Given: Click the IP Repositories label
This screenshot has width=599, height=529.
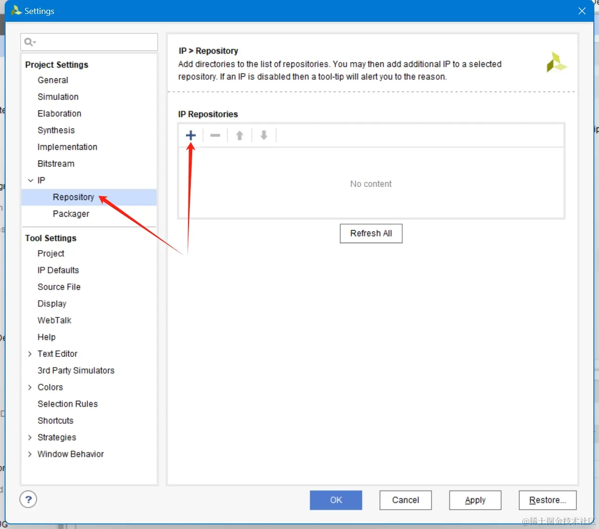Looking at the screenshot, I should (208, 114).
